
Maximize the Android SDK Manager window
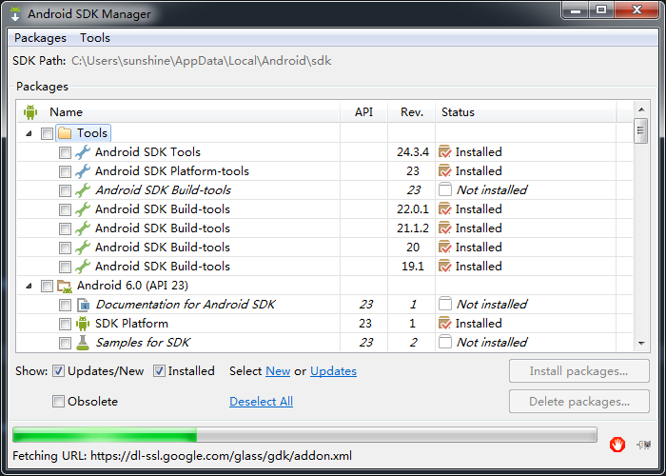(601, 10)
